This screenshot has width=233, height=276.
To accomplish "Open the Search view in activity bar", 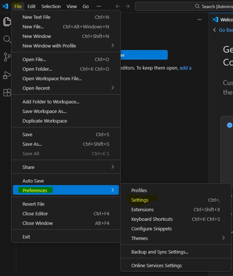I will tap(7, 39).
